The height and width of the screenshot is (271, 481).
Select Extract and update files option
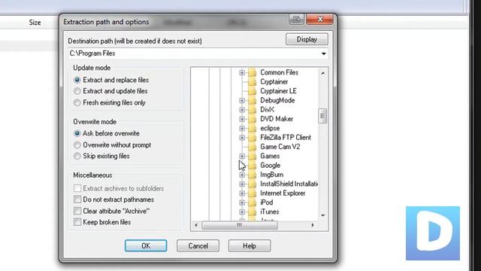[x=77, y=91]
